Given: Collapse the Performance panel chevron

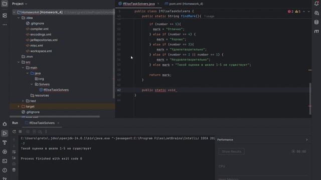Looking at the screenshot, I should 306,140.
